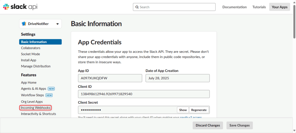Viewport: 296px width, 133px height.
Task: Click the Save Changes button
Action: 240,125
